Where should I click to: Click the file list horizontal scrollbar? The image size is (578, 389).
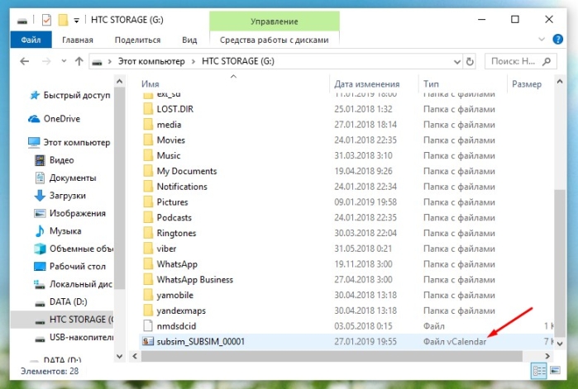point(332,356)
